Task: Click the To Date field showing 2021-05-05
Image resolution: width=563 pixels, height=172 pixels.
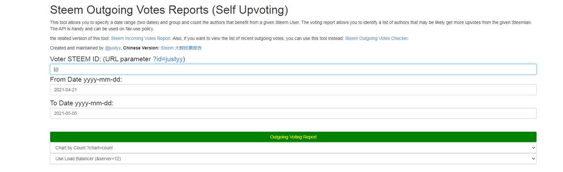Action: tap(293, 113)
